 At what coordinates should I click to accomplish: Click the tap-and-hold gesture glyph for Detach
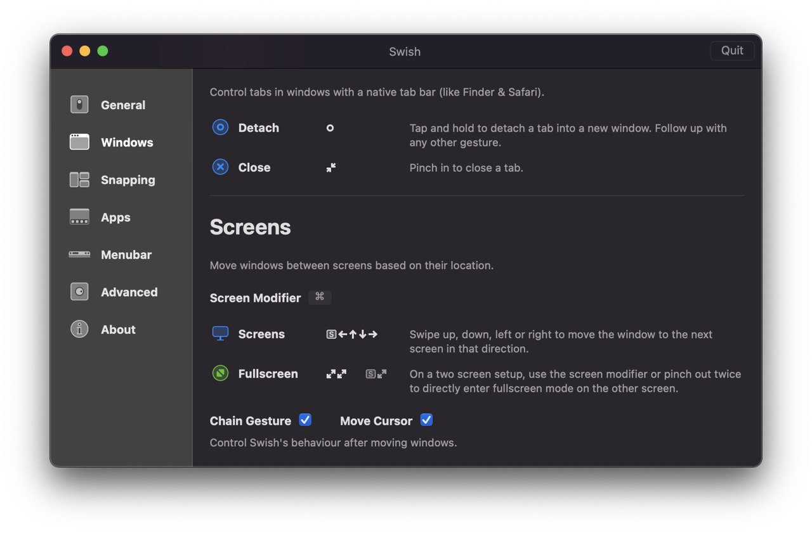330,128
